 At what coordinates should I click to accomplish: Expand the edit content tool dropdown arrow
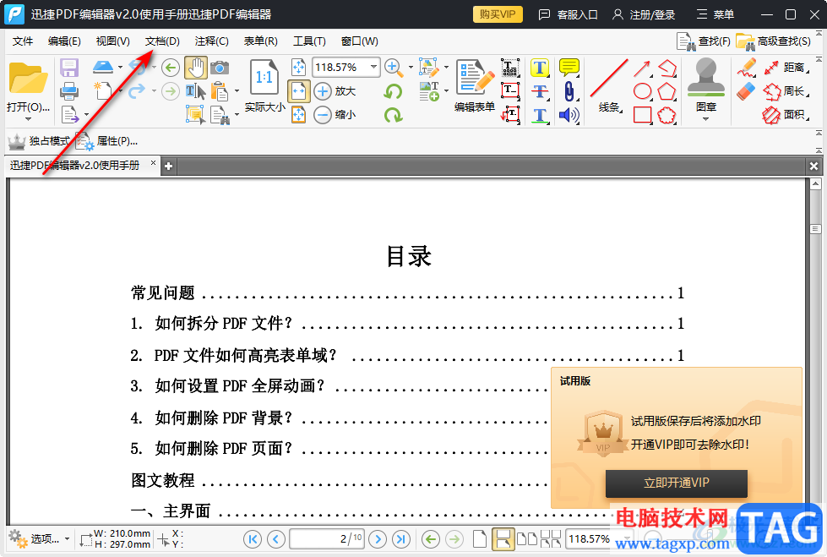(x=446, y=68)
